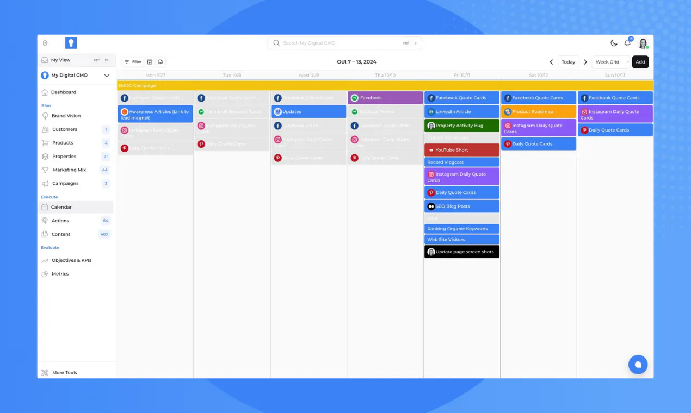This screenshot has width=691, height=413.
Task: Click the 64 count badge beside Actions
Action: [106, 221]
